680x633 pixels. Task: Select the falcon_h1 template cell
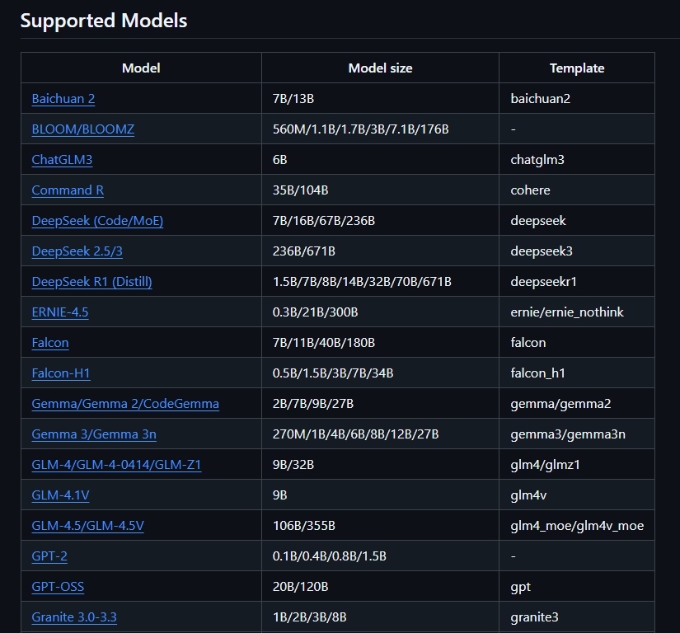click(x=577, y=373)
